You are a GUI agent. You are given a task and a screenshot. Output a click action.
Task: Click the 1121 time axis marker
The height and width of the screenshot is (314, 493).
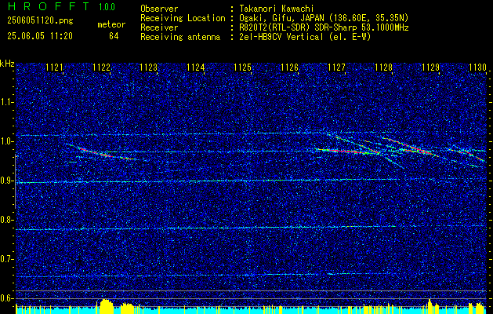click(54, 68)
